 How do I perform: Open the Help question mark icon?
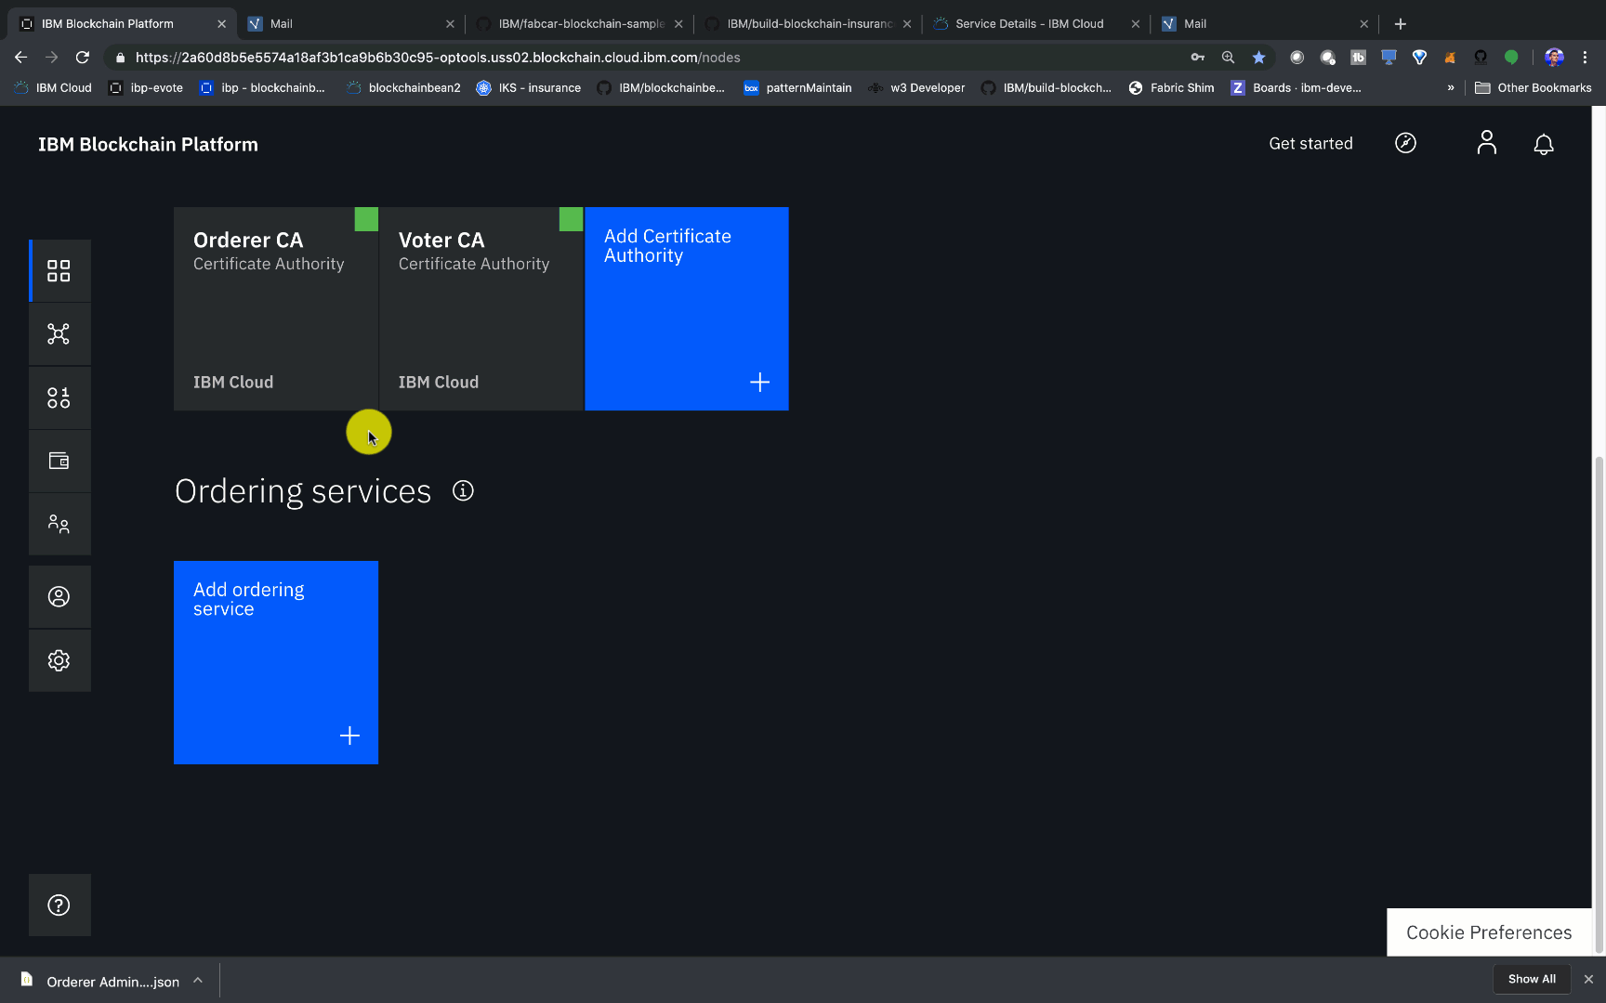tap(59, 905)
